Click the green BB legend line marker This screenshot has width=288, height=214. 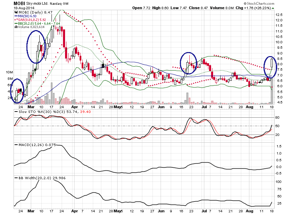click(x=16, y=23)
